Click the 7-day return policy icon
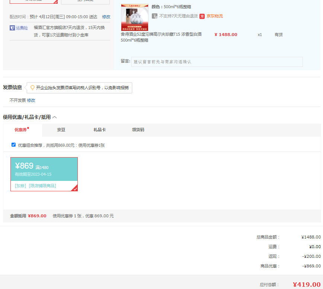The height and width of the screenshot is (289, 323). click(x=154, y=16)
